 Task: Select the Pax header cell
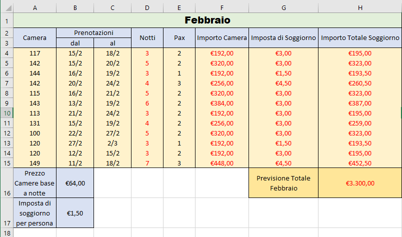[179, 37]
